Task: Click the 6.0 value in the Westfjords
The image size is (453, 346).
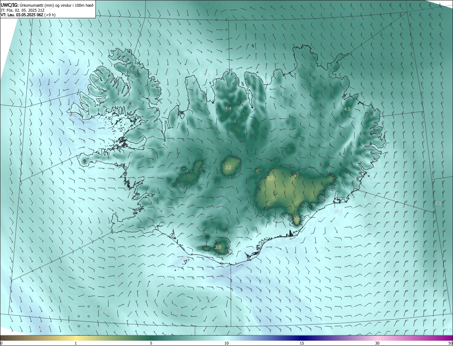Action: click(134, 70)
